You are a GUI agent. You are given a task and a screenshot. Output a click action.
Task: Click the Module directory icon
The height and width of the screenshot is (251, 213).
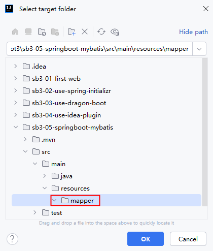(55, 32)
